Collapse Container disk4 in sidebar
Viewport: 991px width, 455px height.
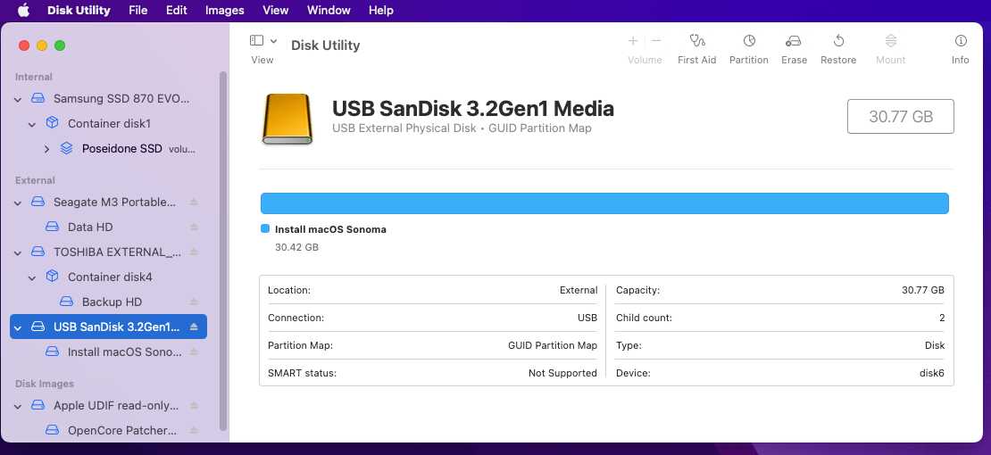pyautogui.click(x=32, y=277)
